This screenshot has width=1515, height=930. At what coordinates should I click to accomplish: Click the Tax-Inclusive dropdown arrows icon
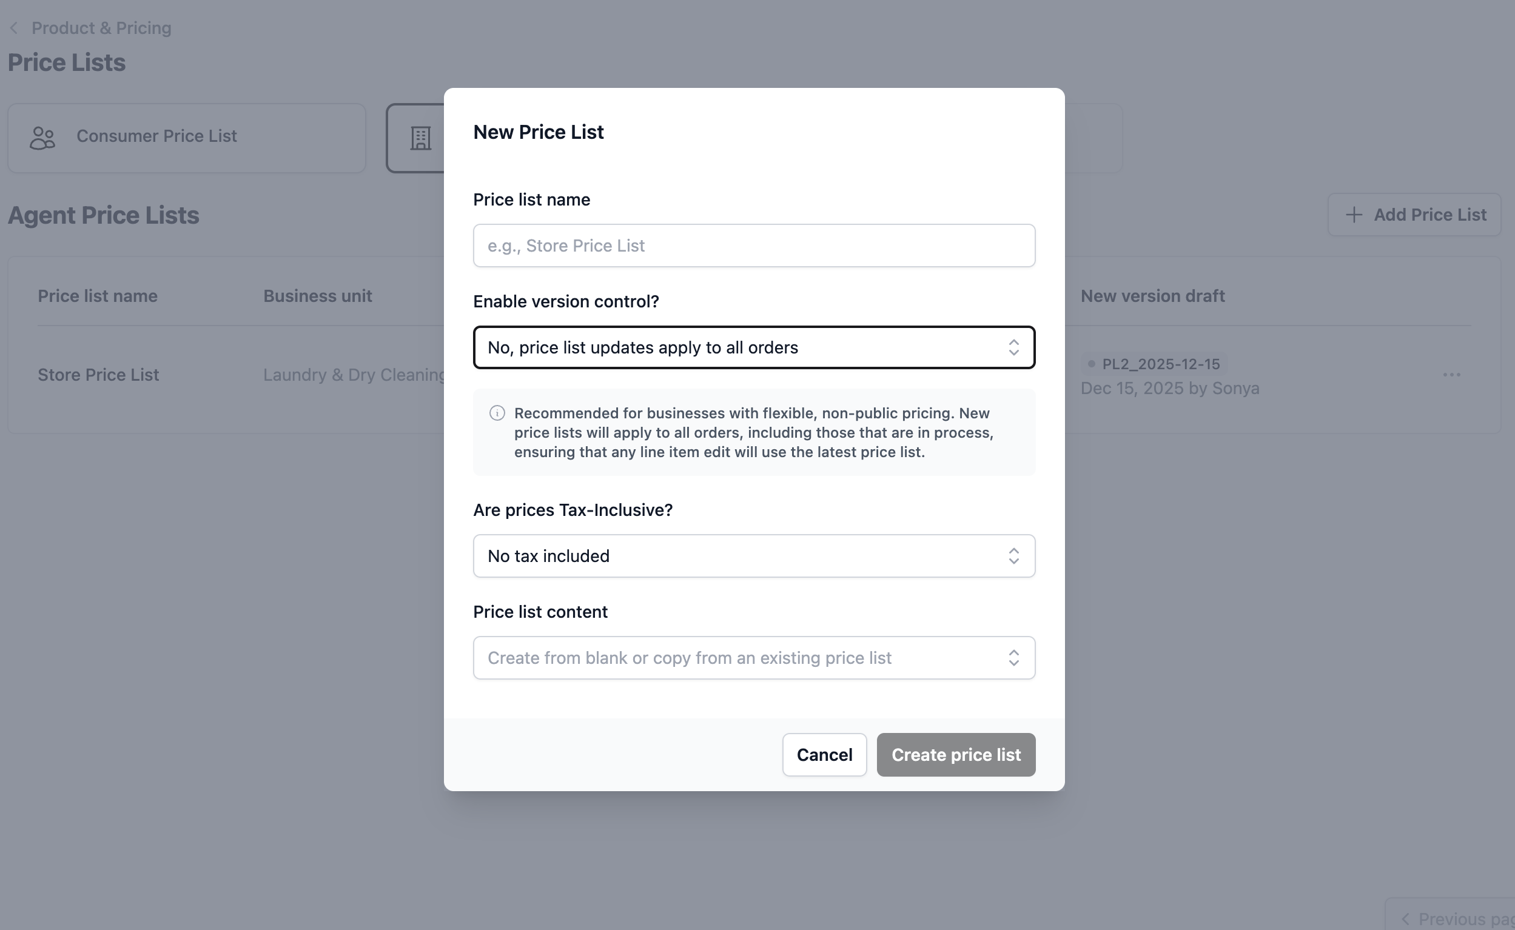click(x=1013, y=556)
